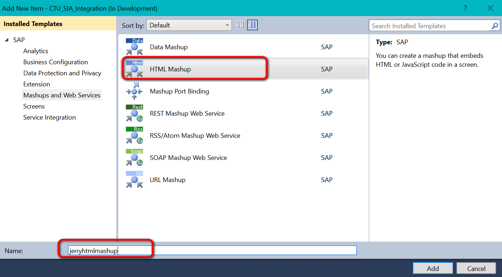This screenshot has height=277, width=502.
Task: Click SAP provider in Mashup Port Binding row
Action: pyautogui.click(x=327, y=91)
